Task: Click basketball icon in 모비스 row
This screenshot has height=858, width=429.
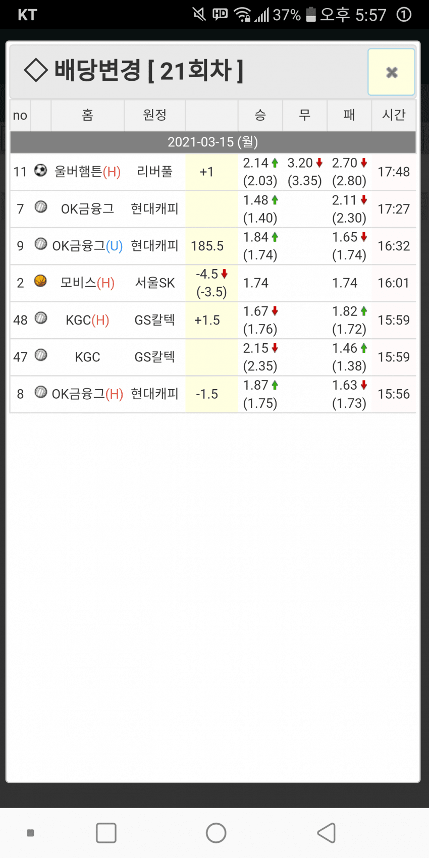Action: 40,281
